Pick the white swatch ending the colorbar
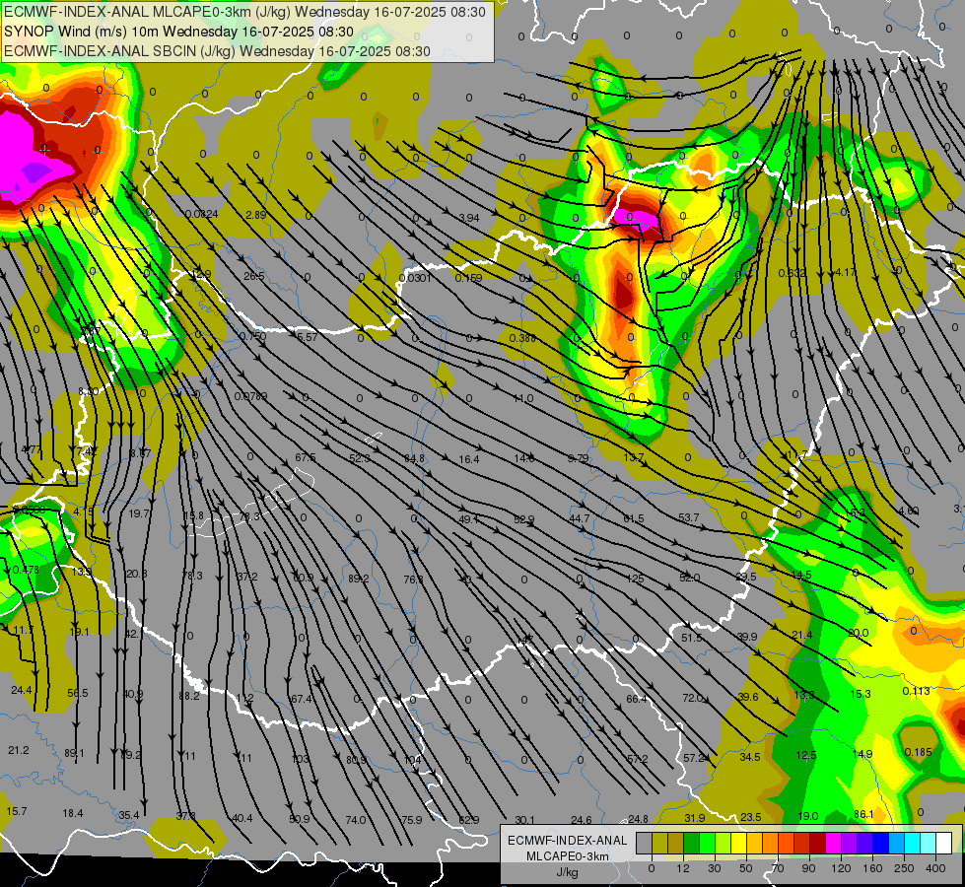The image size is (965, 887). 943,844
